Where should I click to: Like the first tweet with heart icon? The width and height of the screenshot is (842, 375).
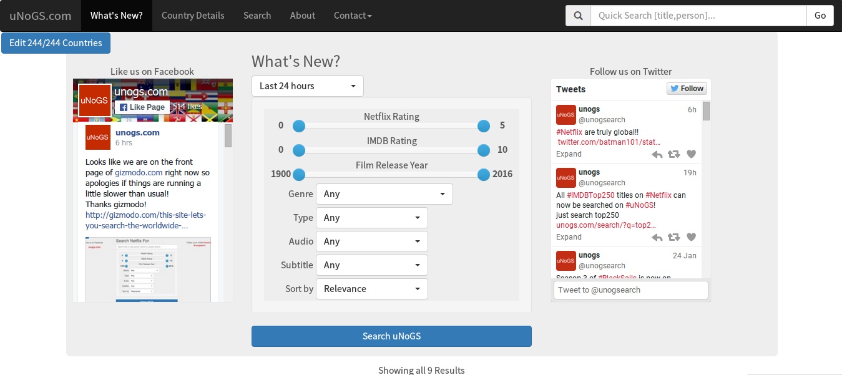tap(691, 154)
